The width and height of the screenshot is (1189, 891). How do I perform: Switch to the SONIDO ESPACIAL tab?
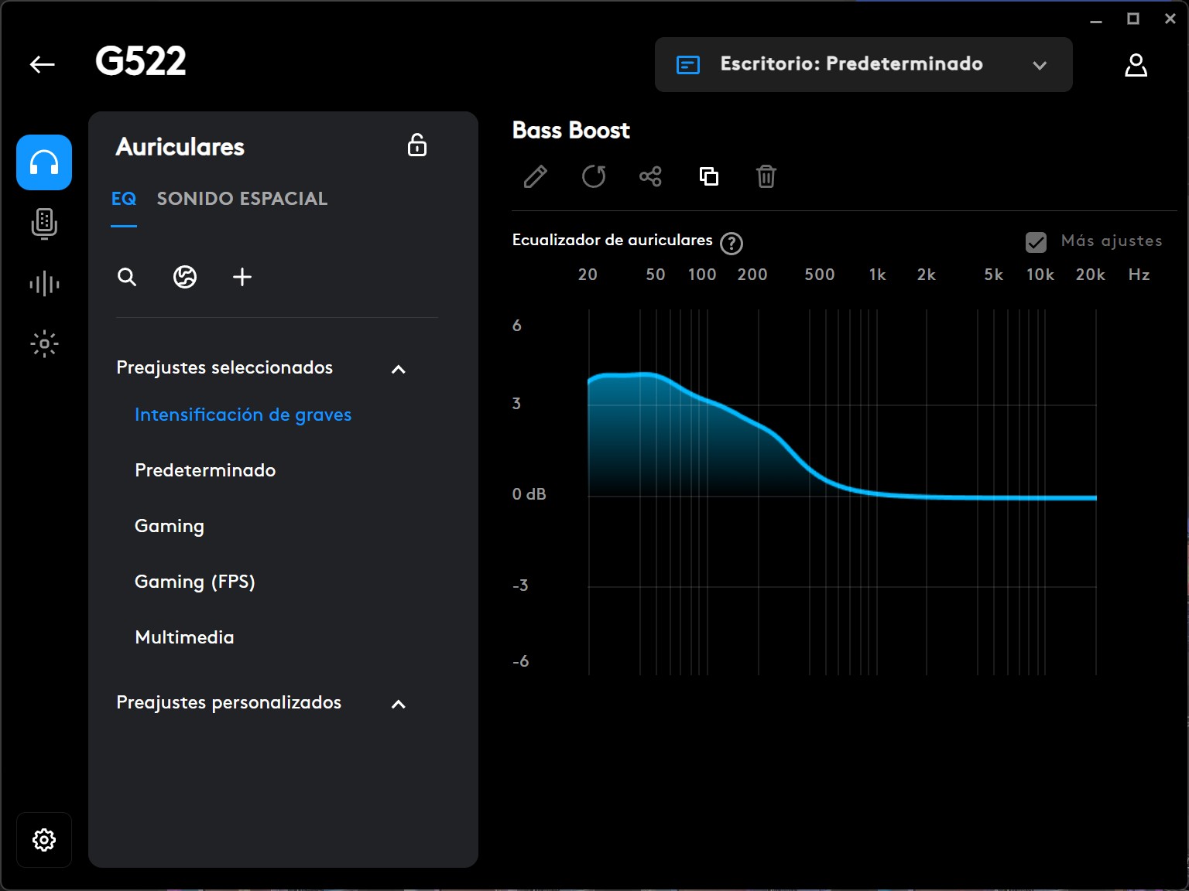pyautogui.click(x=242, y=199)
